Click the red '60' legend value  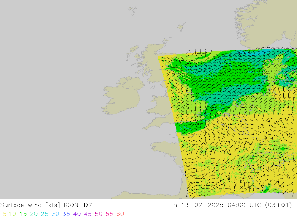click(x=120, y=214)
